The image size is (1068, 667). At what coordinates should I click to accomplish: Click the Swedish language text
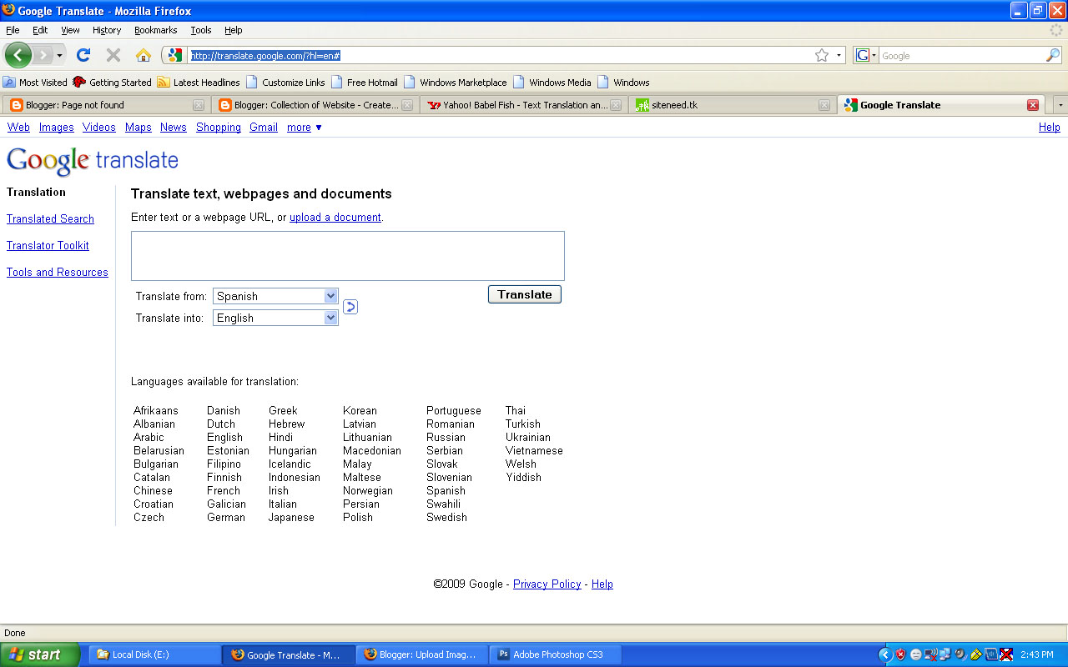(x=446, y=518)
